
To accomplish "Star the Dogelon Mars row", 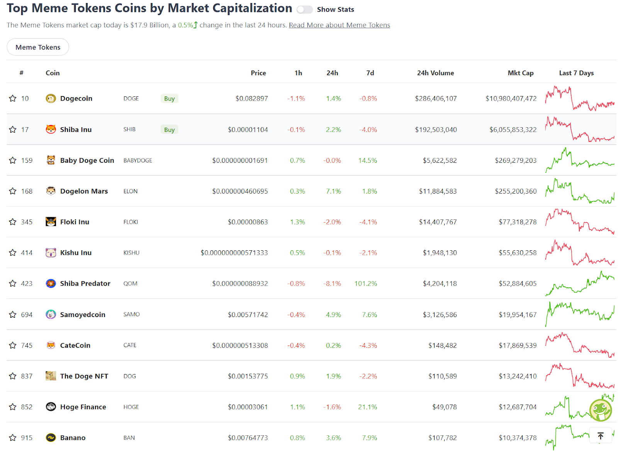I will point(13,191).
